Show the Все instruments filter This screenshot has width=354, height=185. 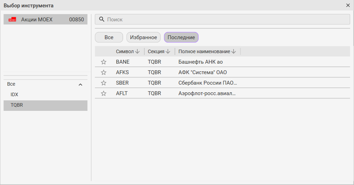click(x=109, y=37)
